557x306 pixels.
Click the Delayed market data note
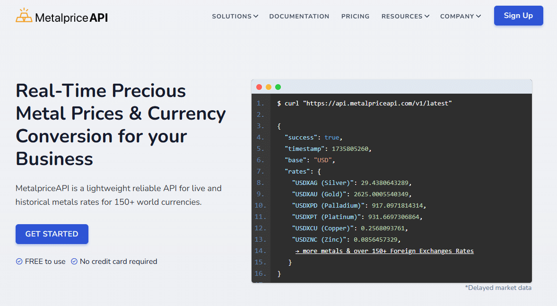(498, 288)
